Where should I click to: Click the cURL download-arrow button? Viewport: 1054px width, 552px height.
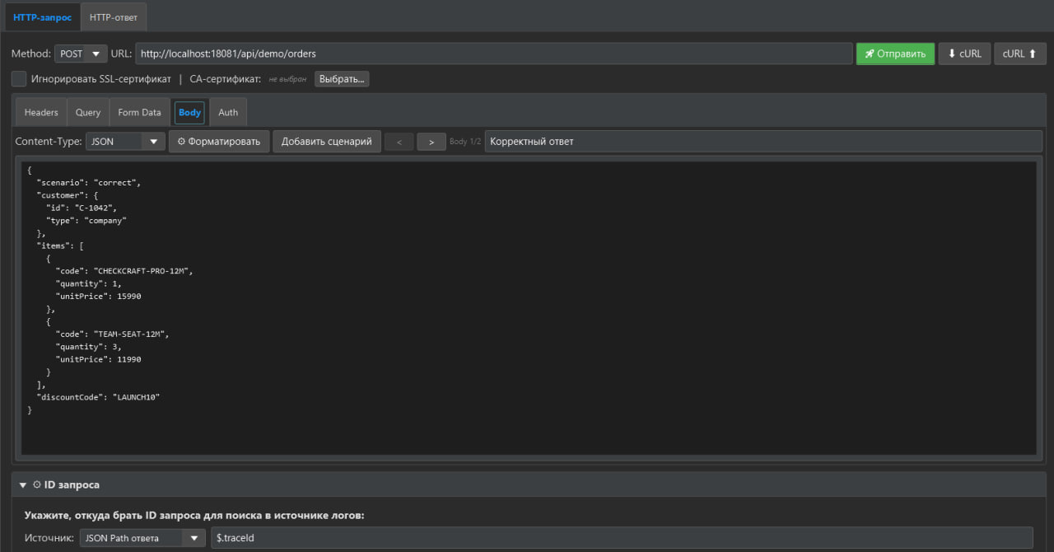(964, 54)
